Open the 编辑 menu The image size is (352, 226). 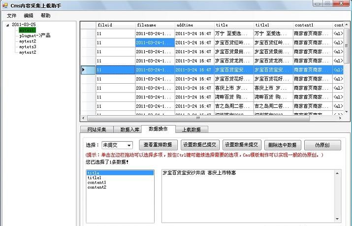(29, 15)
